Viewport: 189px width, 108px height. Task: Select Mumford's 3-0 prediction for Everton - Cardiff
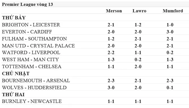pos(170,32)
